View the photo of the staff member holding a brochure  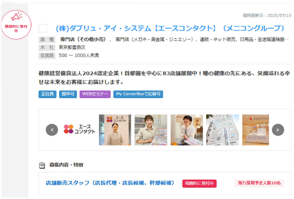click(x=151, y=130)
